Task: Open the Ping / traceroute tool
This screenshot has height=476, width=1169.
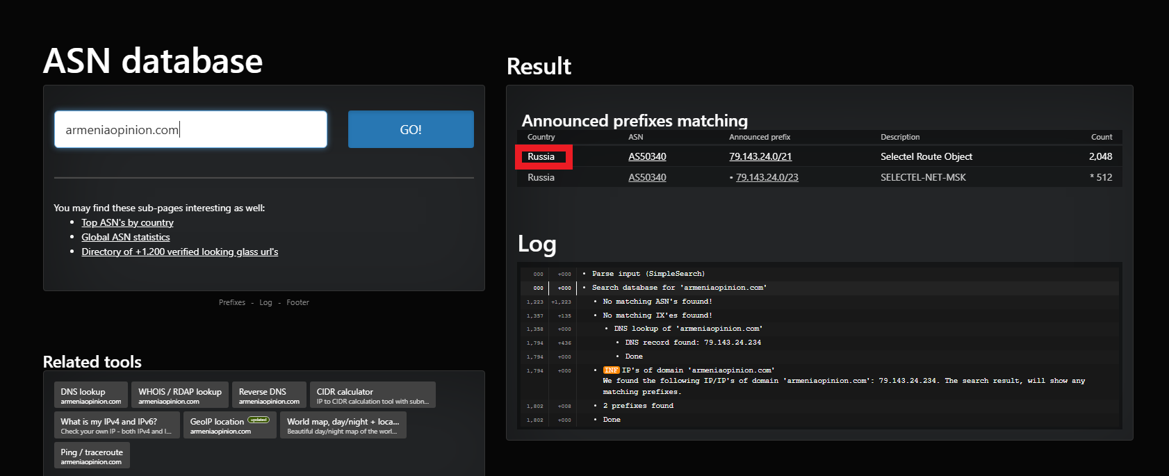Action: (x=91, y=456)
